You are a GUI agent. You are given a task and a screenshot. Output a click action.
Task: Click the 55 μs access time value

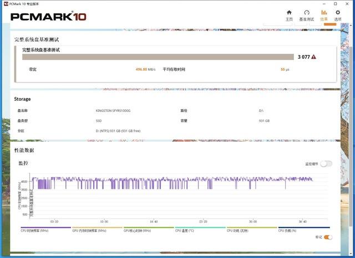pos(285,69)
